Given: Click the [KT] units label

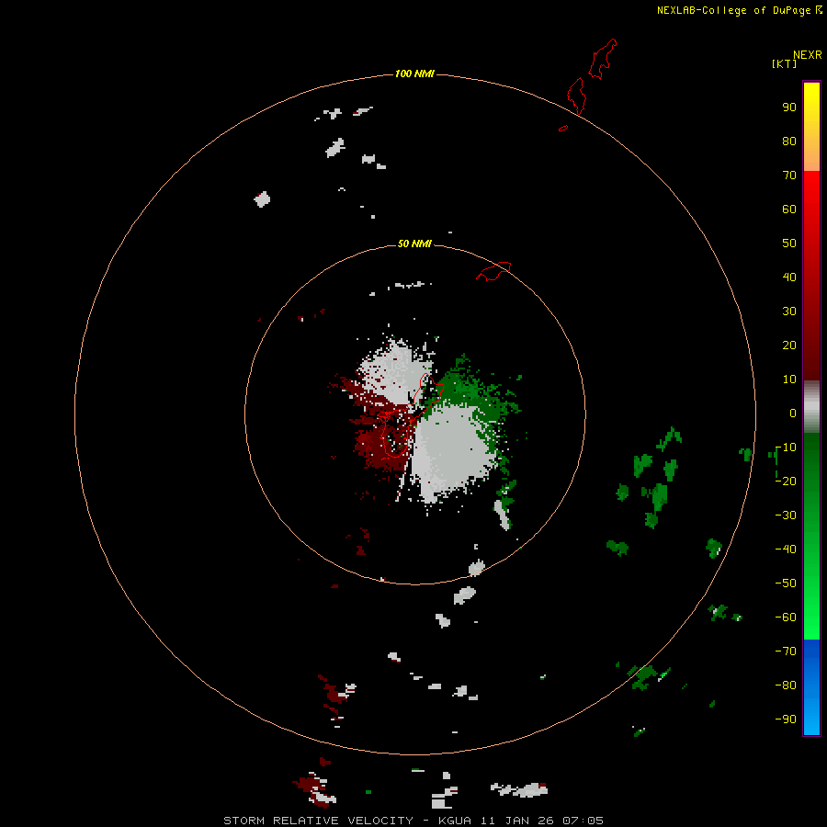Looking at the screenshot, I should point(784,63).
